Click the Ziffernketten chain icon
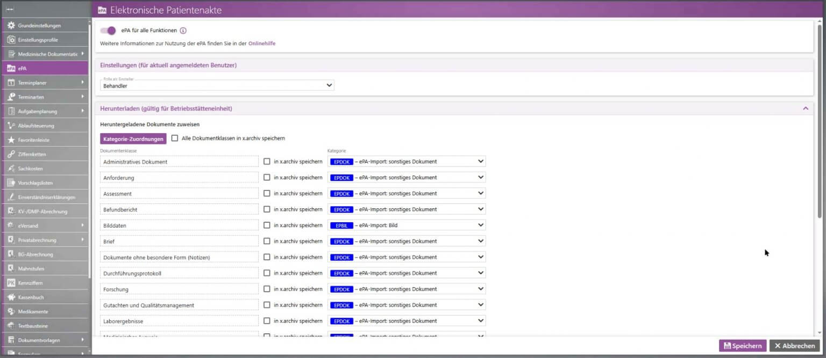 click(11, 154)
